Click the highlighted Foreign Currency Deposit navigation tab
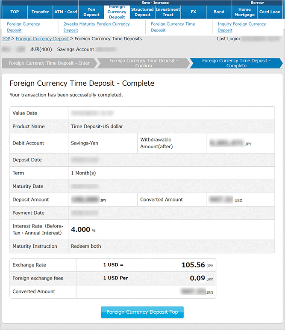 click(x=117, y=12)
